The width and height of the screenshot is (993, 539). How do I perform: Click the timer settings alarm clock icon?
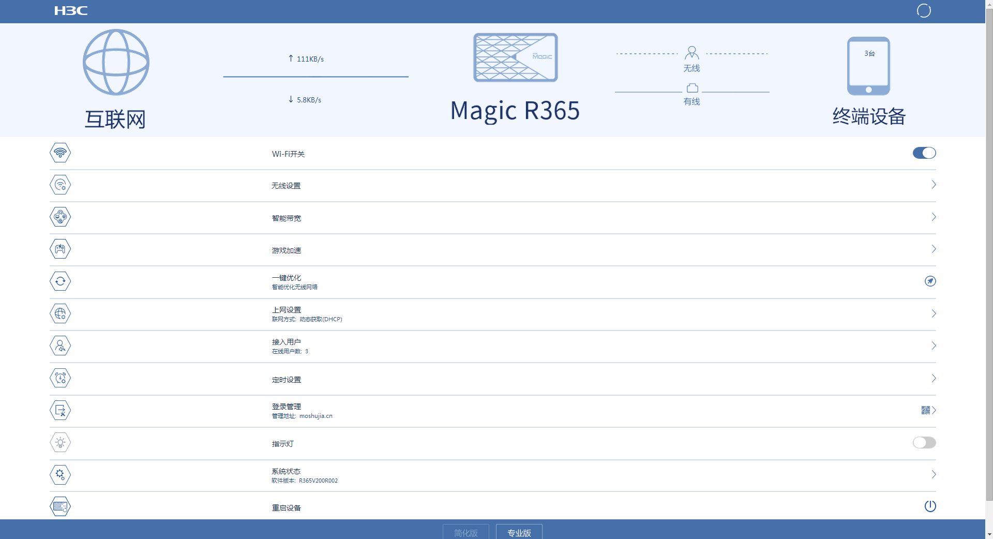[x=60, y=378]
